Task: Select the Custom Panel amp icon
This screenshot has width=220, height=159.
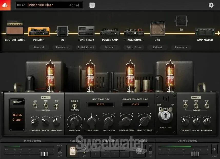Action: pos(15,28)
